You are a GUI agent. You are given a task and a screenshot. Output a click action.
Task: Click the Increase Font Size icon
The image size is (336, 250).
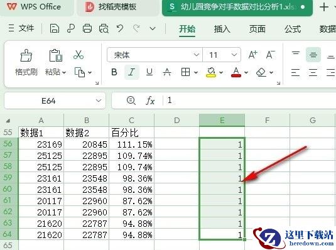[x=252, y=55]
